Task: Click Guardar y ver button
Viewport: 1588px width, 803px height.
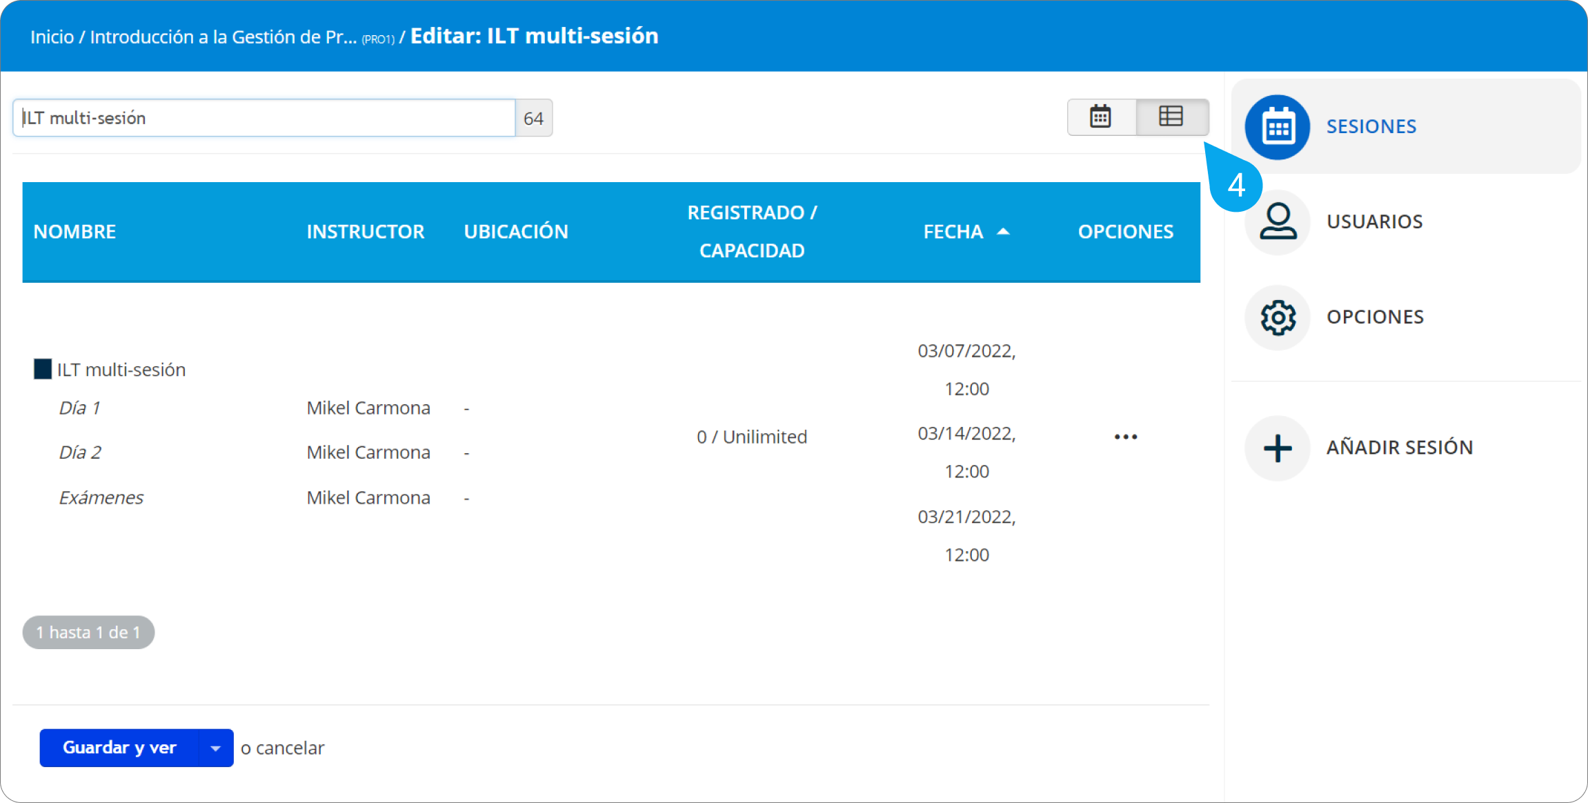Action: (119, 748)
